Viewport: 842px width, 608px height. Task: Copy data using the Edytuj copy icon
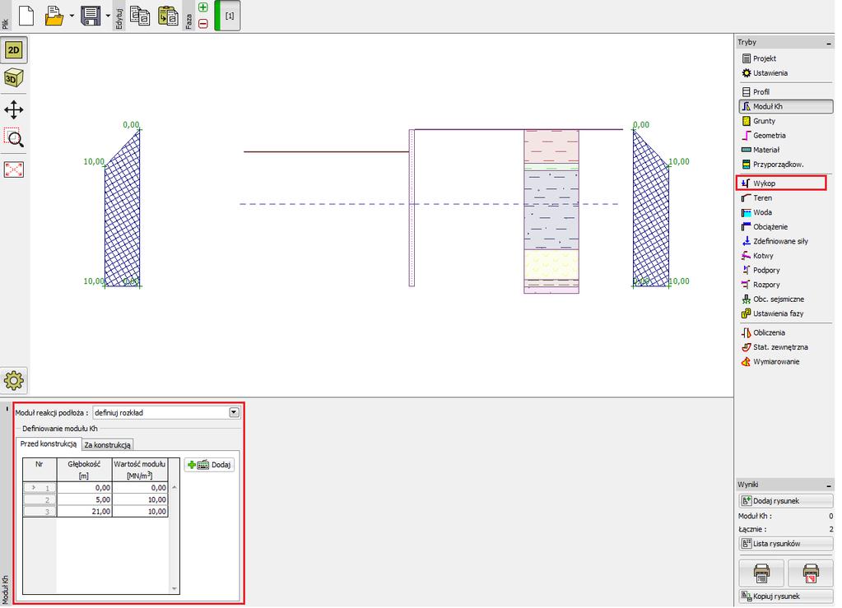tap(140, 16)
